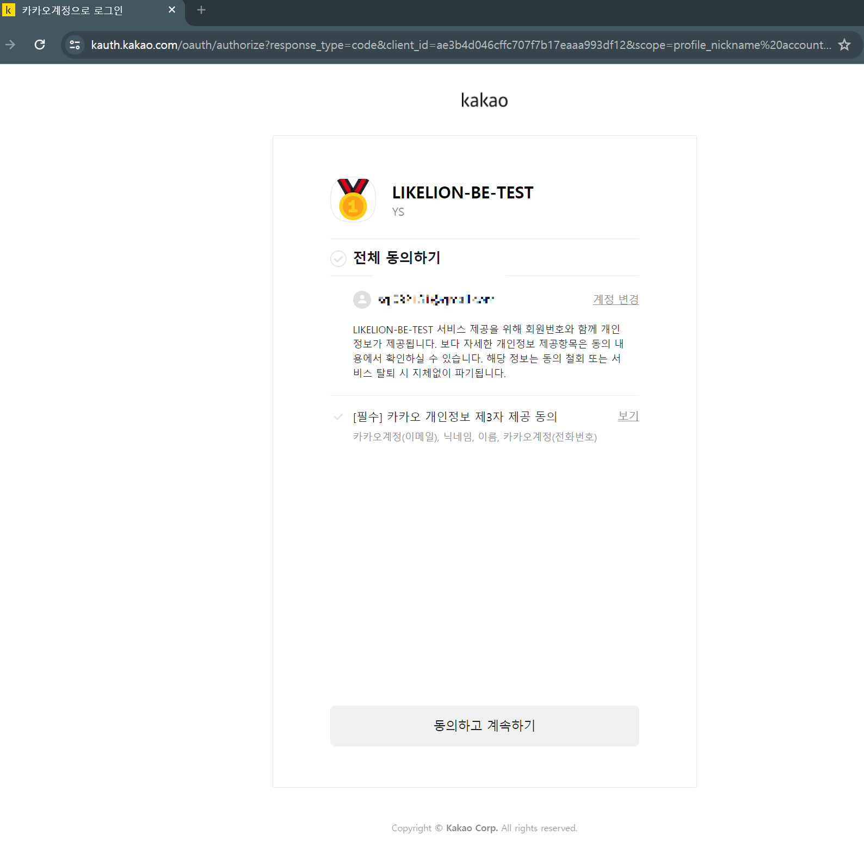This screenshot has width=864, height=860.
Task: Close the 카카오계정으로 로그인 tab
Action: coord(172,10)
